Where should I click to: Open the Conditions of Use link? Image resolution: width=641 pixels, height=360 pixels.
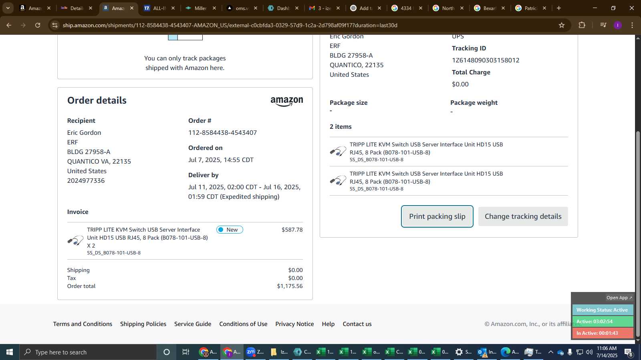point(243,324)
